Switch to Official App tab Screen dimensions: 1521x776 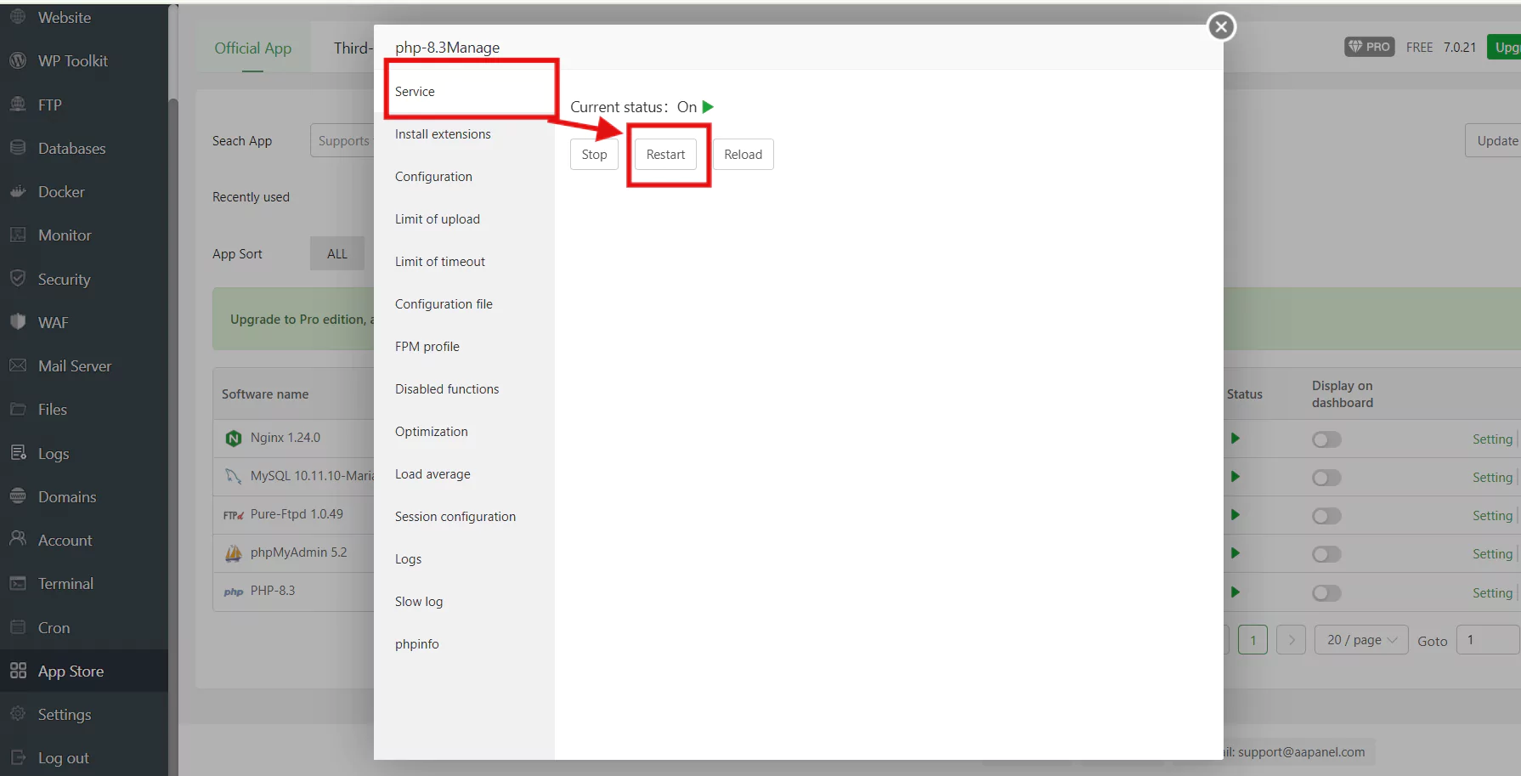click(x=252, y=48)
